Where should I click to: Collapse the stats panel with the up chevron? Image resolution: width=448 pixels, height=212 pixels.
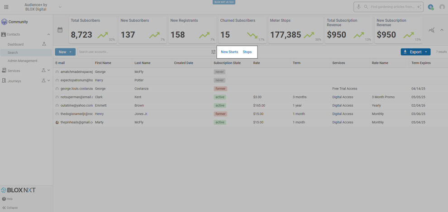pos(442,30)
